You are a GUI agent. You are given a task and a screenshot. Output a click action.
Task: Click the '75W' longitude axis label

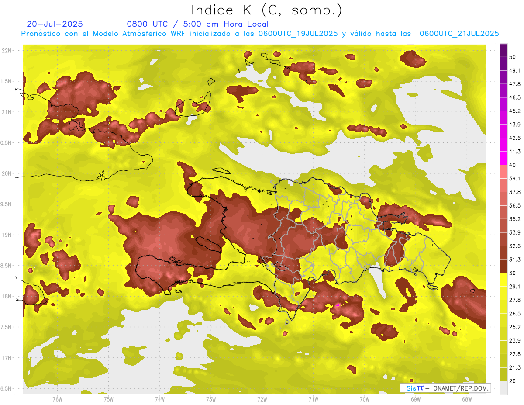coord(109,399)
